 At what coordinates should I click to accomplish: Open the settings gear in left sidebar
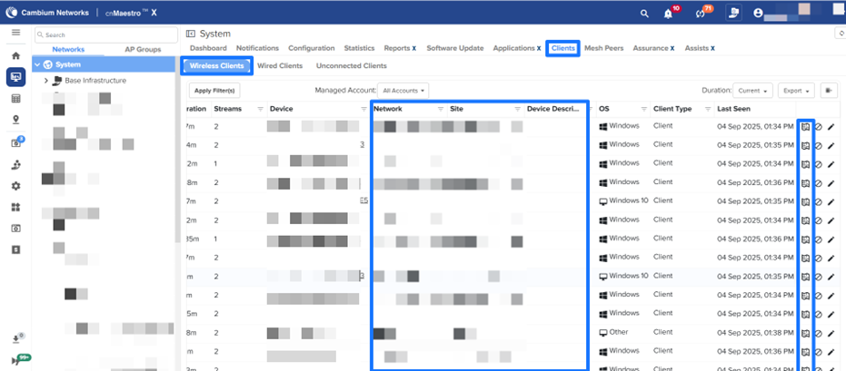click(15, 185)
